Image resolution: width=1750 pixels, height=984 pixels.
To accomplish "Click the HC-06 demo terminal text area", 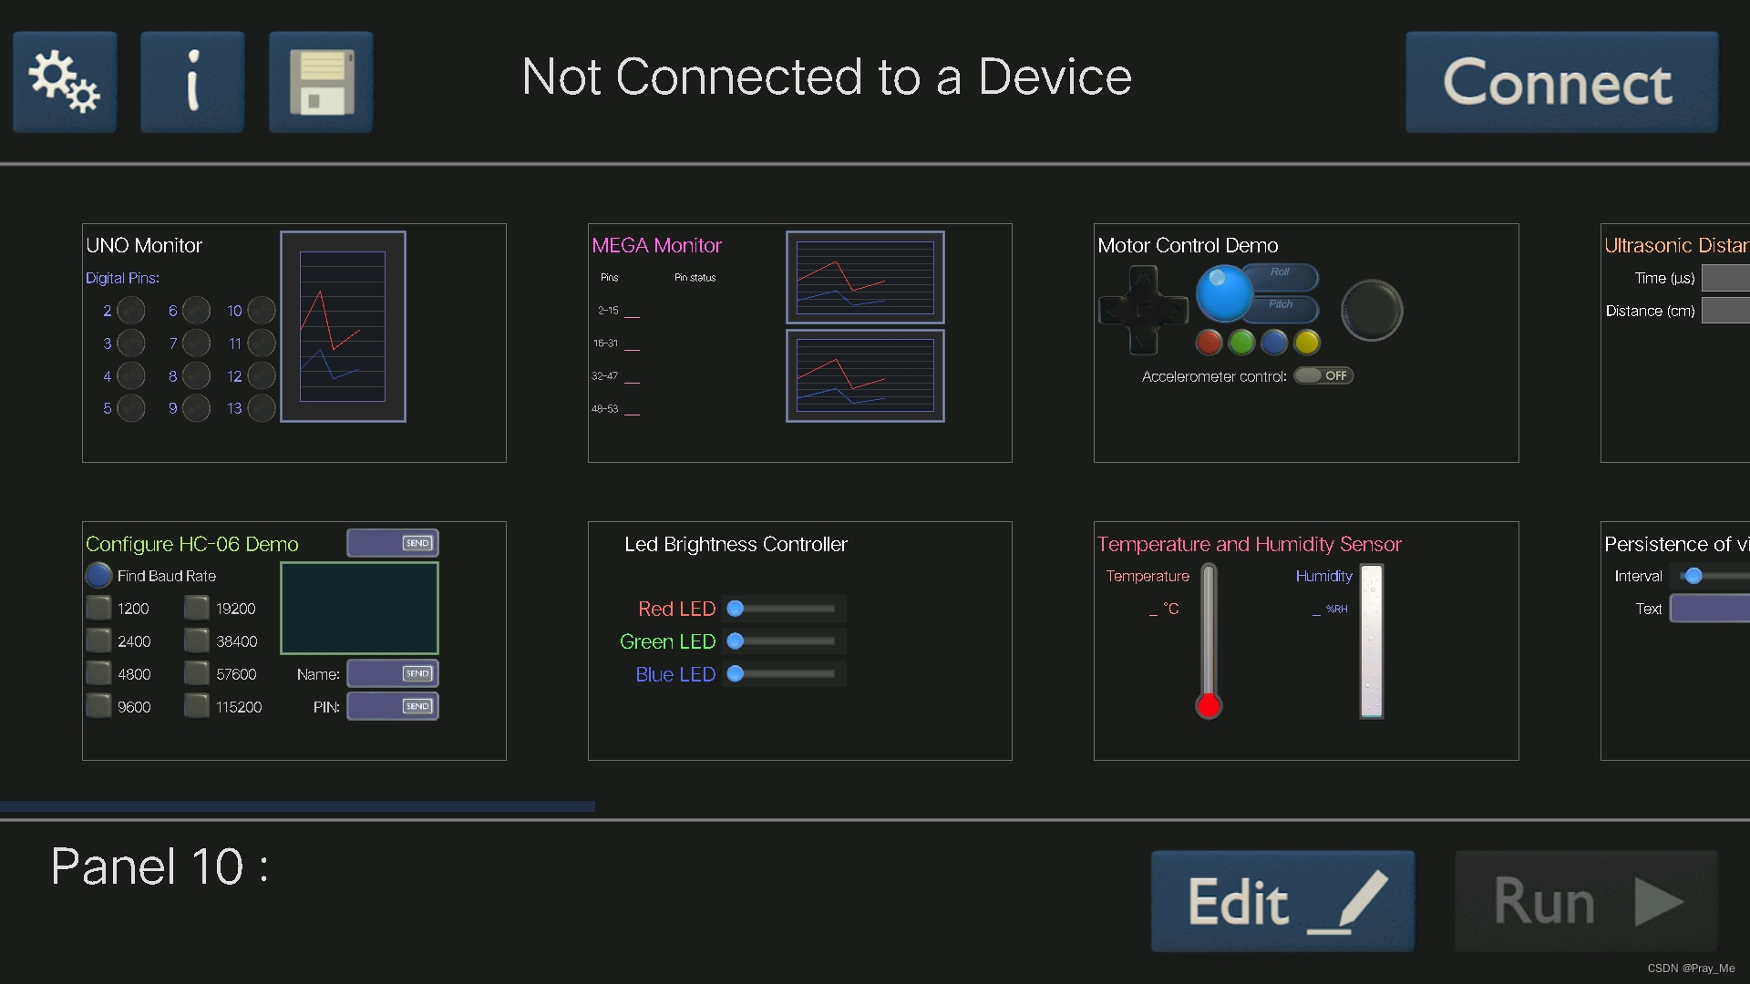I will [359, 608].
